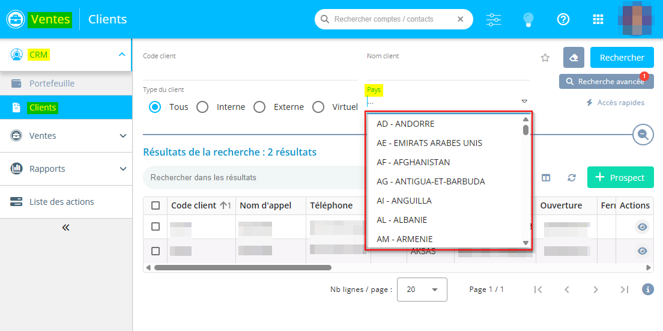
Task: Click the Rechercher button
Action: pyautogui.click(x=622, y=58)
